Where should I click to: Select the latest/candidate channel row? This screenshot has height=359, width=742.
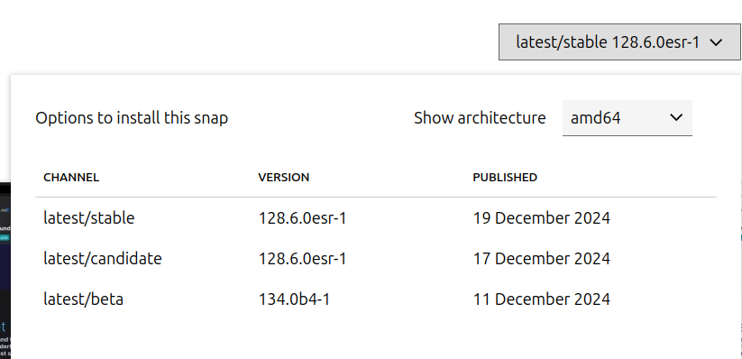click(376, 259)
